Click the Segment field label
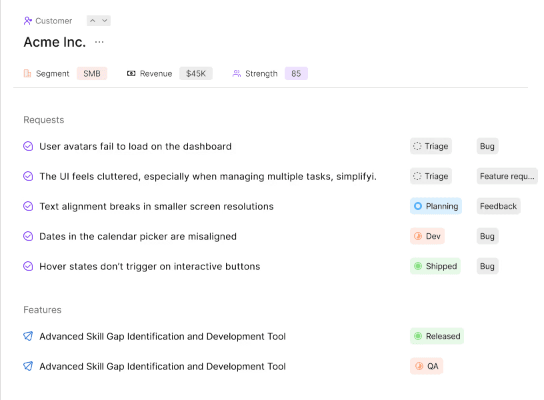The image size is (544, 400). [53, 73]
